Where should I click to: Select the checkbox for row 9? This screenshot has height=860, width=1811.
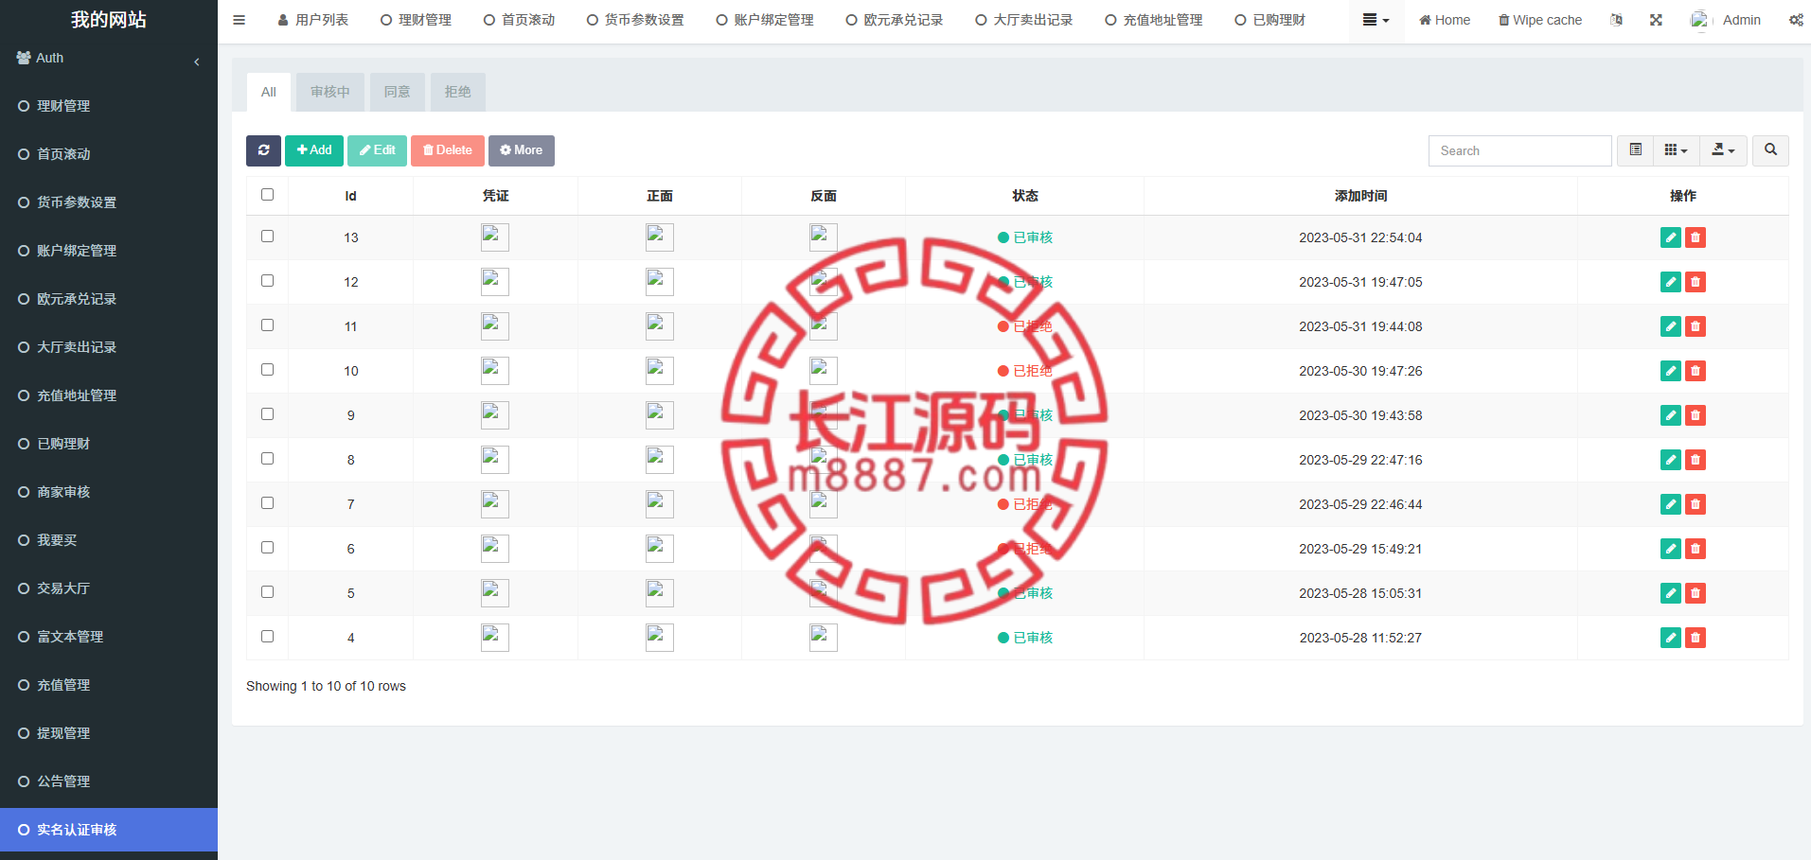pyautogui.click(x=267, y=414)
